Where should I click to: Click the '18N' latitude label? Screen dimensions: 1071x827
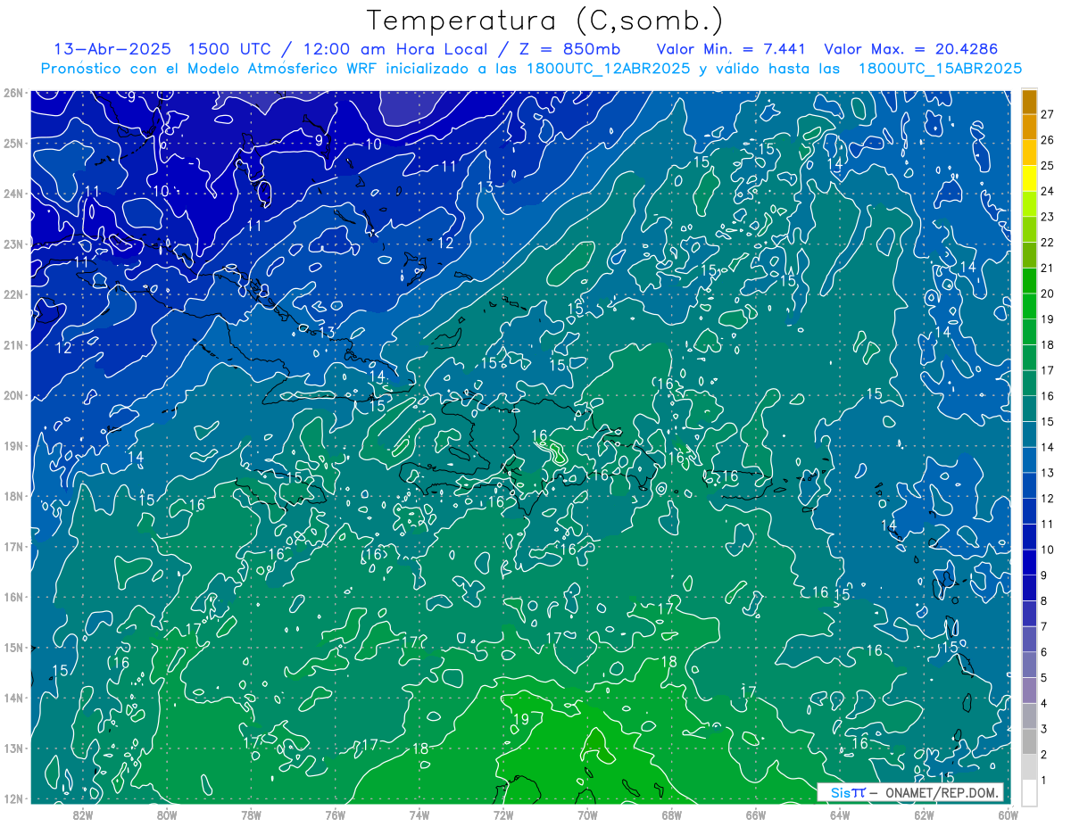[13, 496]
